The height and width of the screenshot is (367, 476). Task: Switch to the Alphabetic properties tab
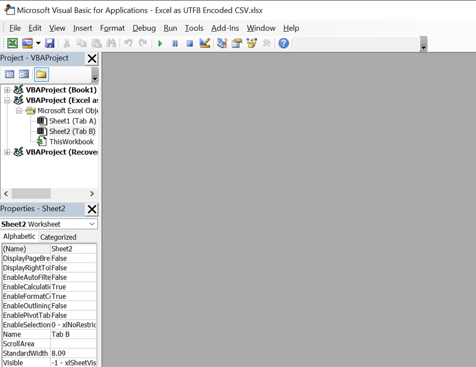[19, 236]
